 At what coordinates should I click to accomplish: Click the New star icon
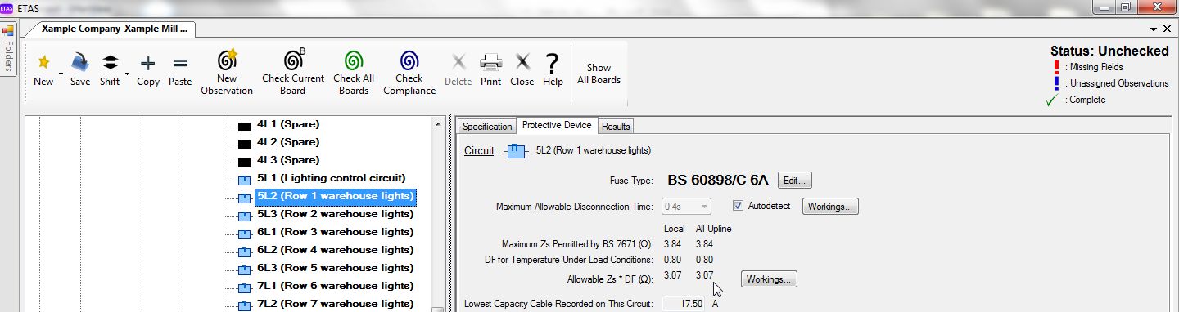43,62
